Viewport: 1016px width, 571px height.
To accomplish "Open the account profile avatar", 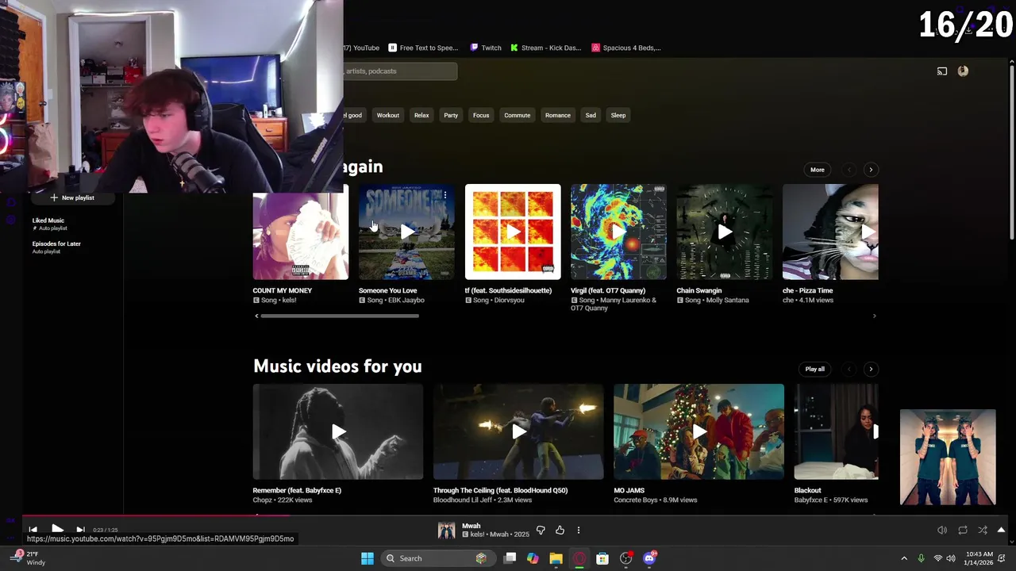I will pyautogui.click(x=963, y=71).
